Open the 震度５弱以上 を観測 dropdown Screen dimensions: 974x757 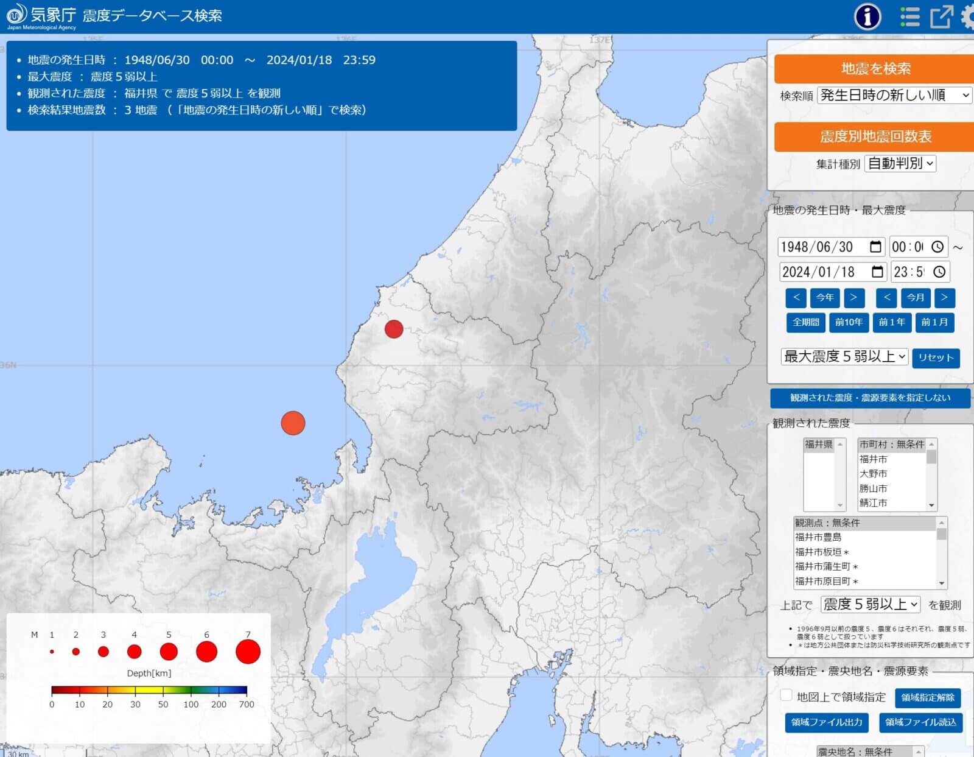pyautogui.click(x=870, y=604)
